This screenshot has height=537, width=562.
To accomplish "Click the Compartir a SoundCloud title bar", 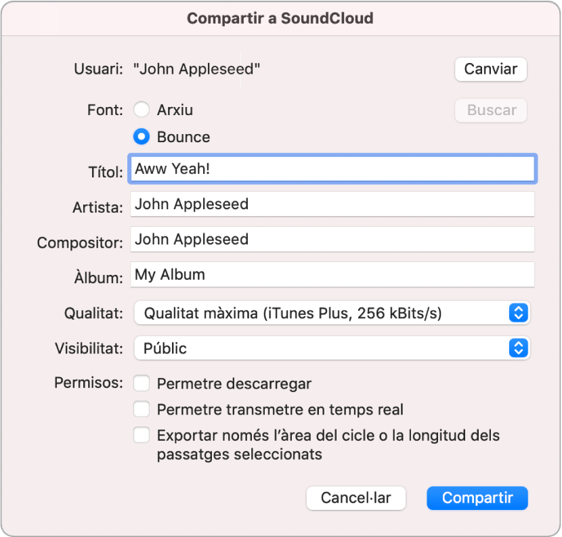I will point(281,18).
